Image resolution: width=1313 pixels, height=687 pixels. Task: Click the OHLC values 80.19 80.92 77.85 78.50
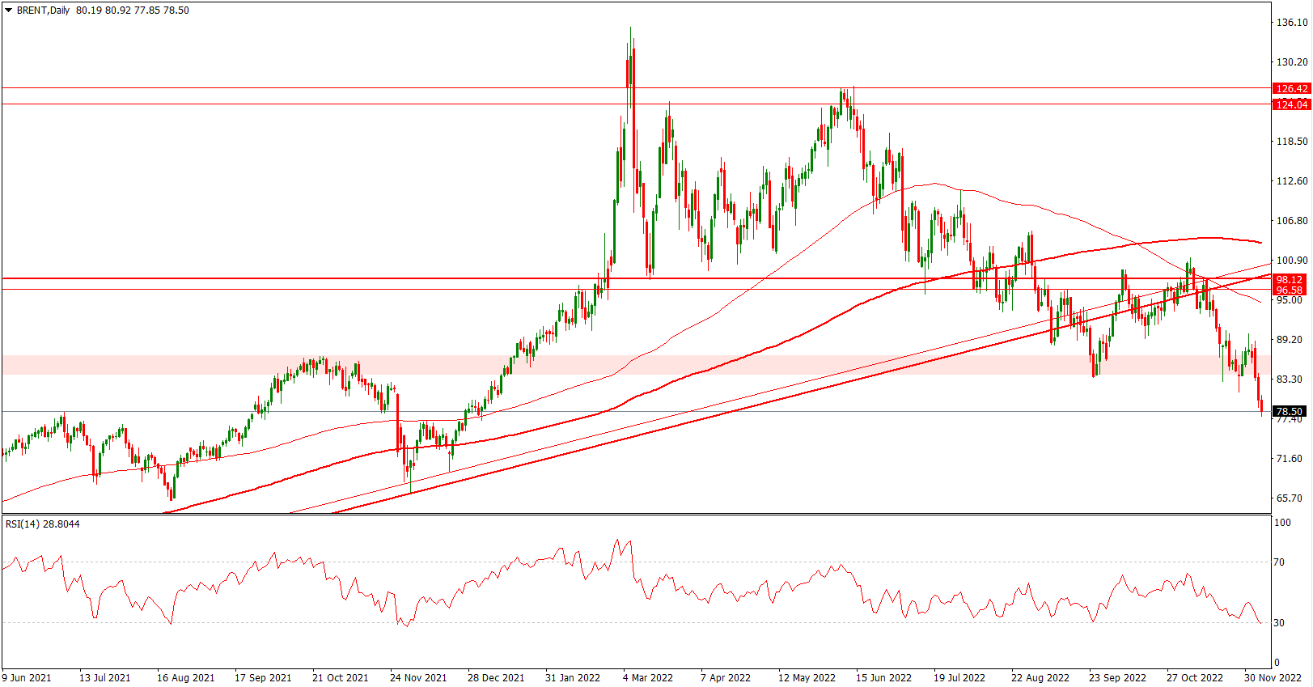tap(133, 11)
